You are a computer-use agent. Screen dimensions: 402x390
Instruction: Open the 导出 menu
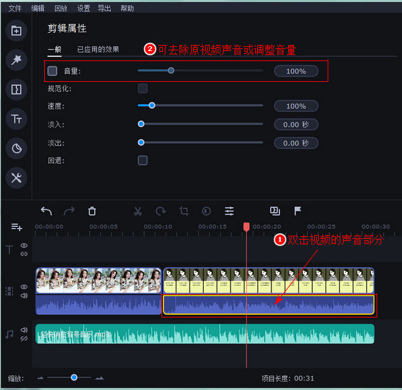click(x=104, y=9)
